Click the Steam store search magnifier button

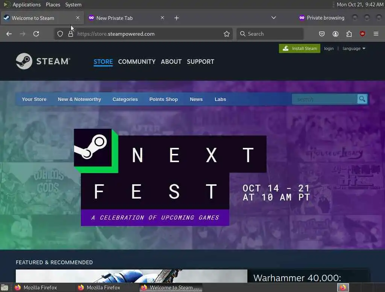click(x=362, y=99)
